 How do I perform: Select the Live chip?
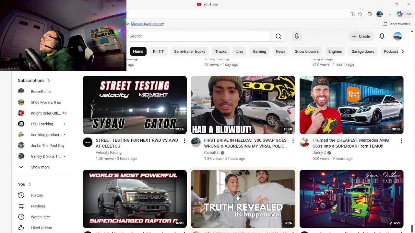[x=240, y=51]
